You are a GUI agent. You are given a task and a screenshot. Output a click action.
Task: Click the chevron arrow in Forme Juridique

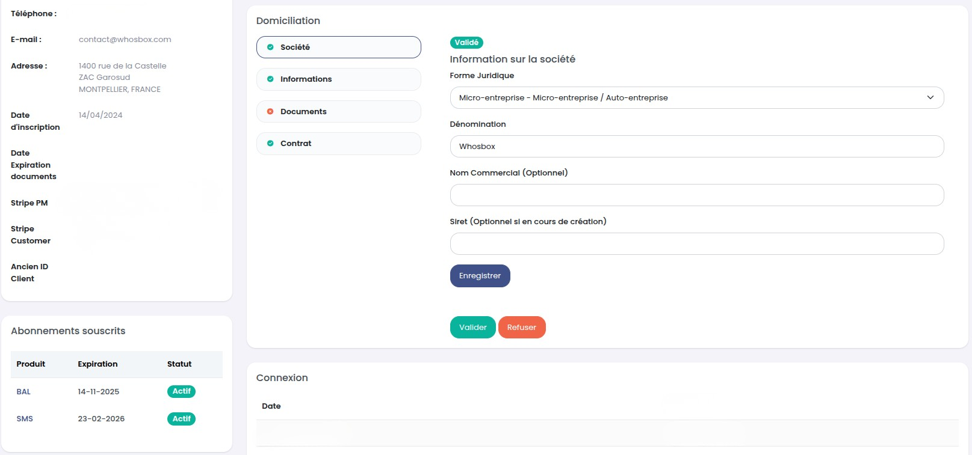[x=930, y=98]
